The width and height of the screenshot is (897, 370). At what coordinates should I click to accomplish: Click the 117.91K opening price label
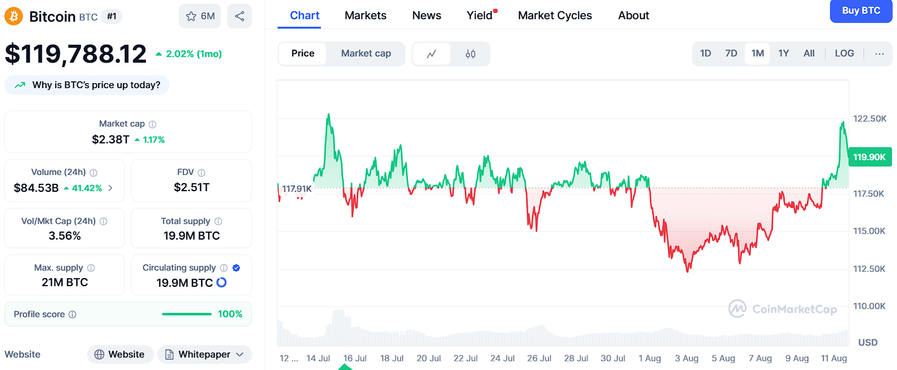(297, 188)
